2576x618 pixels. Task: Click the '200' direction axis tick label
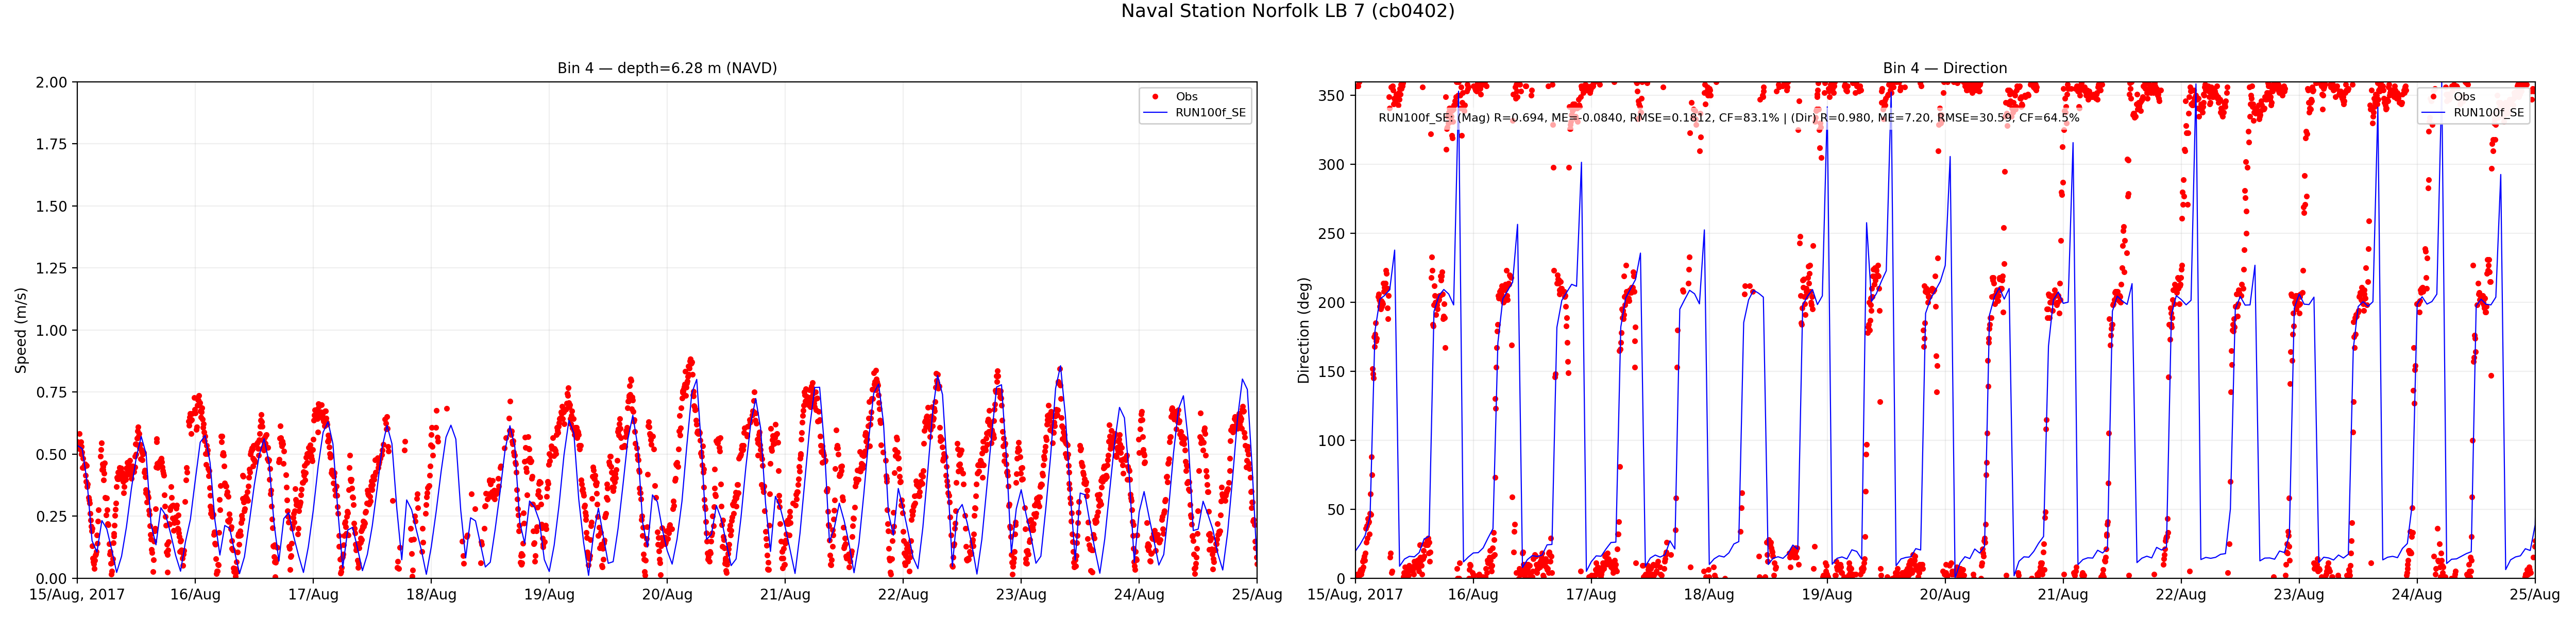point(1332,303)
